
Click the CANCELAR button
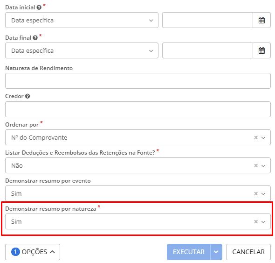[x=248, y=252]
